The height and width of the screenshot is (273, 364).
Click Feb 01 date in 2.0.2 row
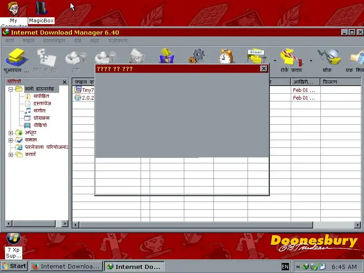pos(303,98)
